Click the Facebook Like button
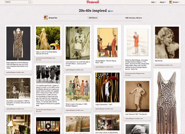 [110, 11]
